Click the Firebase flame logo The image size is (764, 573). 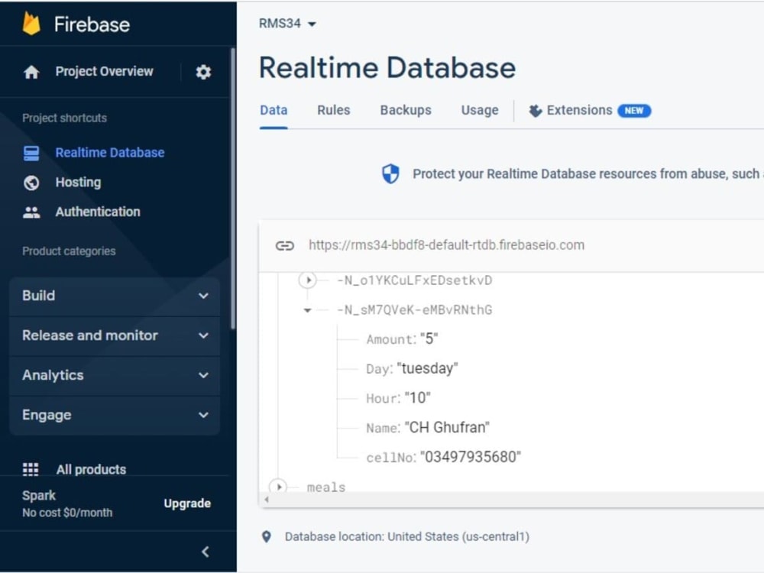point(31,24)
